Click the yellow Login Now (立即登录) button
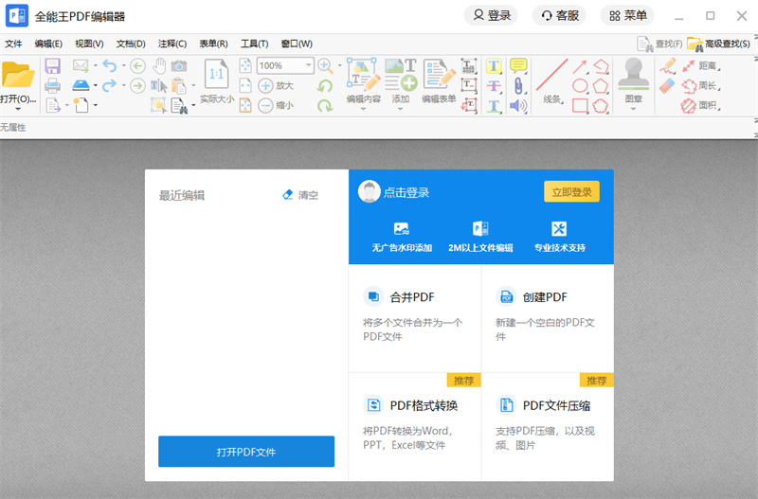 pyautogui.click(x=571, y=192)
